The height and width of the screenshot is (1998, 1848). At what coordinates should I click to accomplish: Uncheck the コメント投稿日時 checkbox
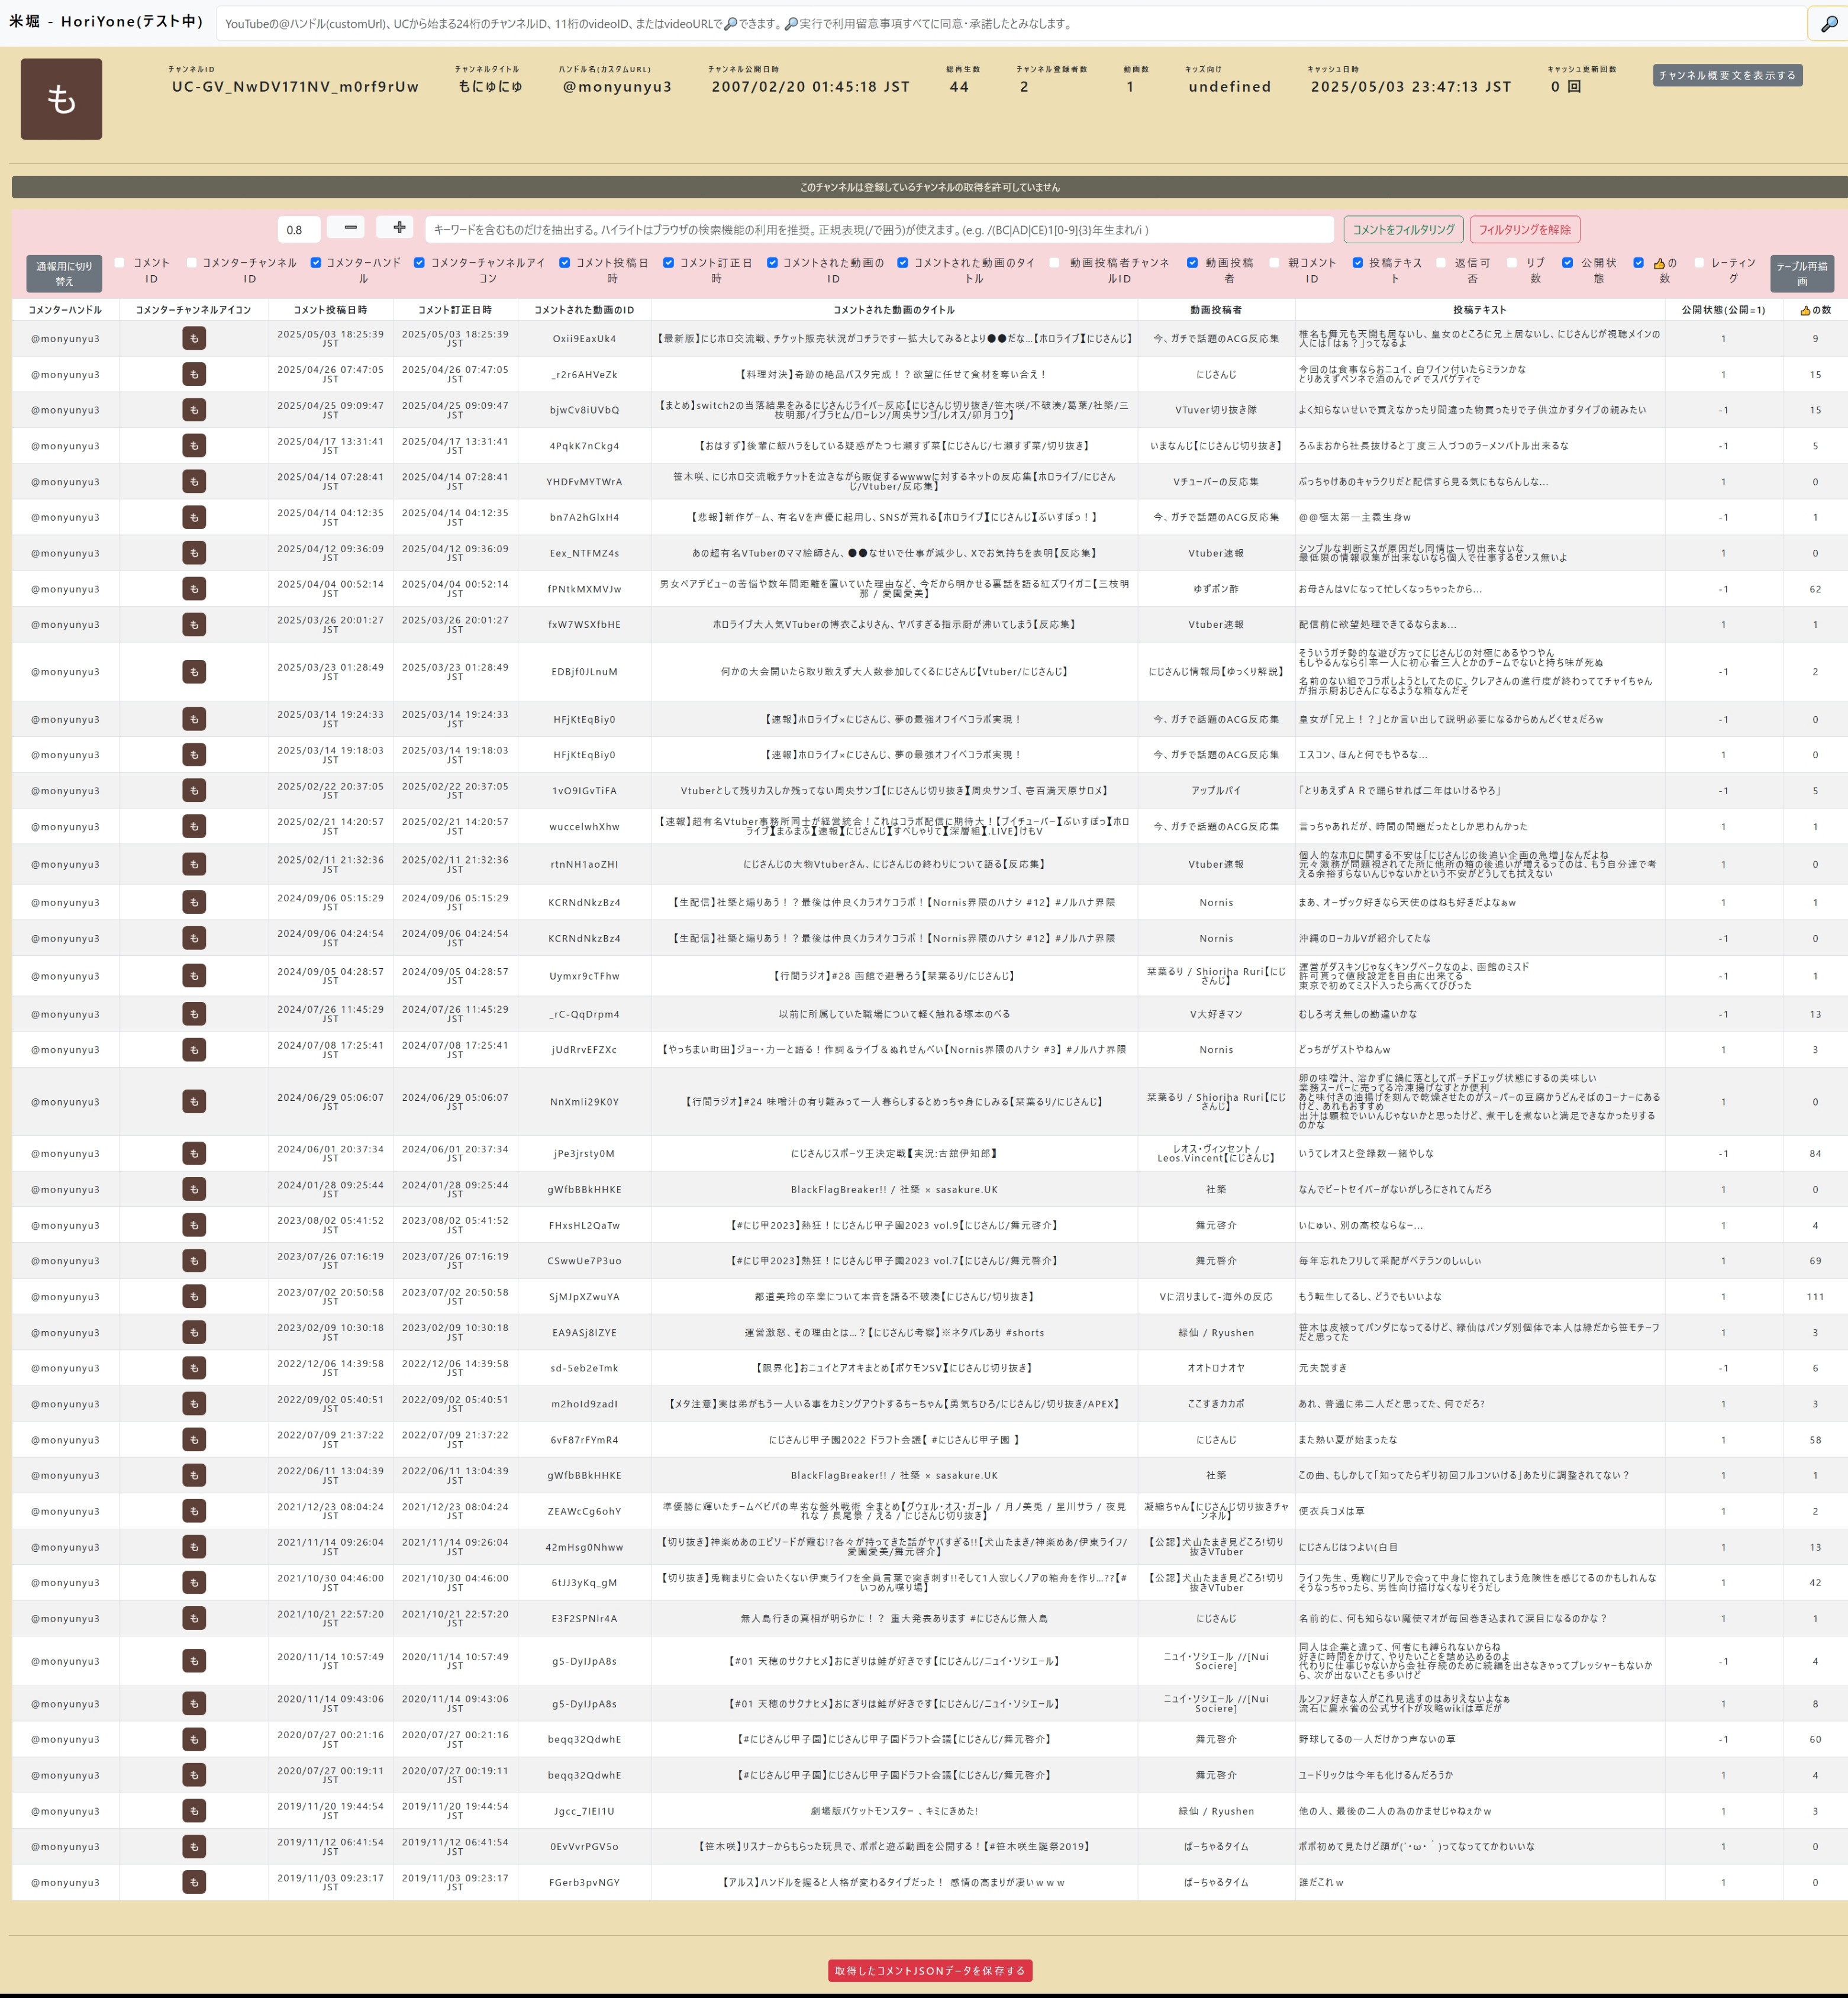coord(565,263)
